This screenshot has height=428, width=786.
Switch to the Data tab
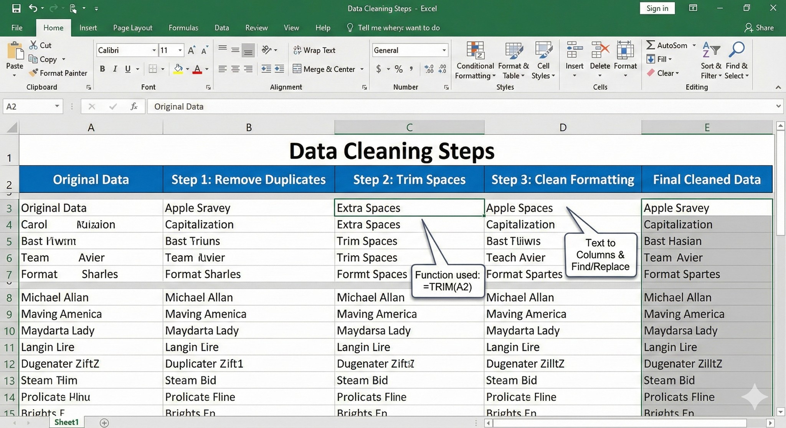coord(222,28)
